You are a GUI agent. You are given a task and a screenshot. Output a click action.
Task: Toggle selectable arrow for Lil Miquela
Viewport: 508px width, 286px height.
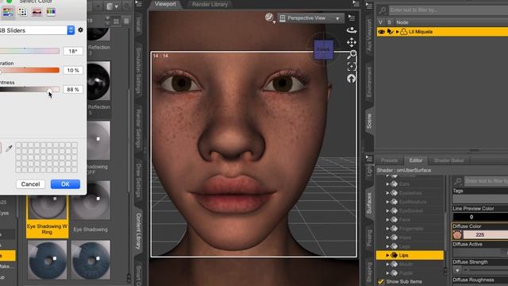[390, 32]
